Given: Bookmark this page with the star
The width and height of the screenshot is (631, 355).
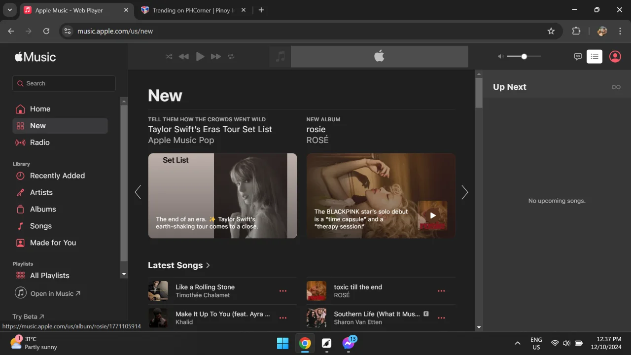Looking at the screenshot, I should [551, 31].
